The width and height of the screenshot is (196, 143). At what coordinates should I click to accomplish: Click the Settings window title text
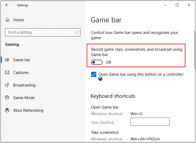pos(23,5)
